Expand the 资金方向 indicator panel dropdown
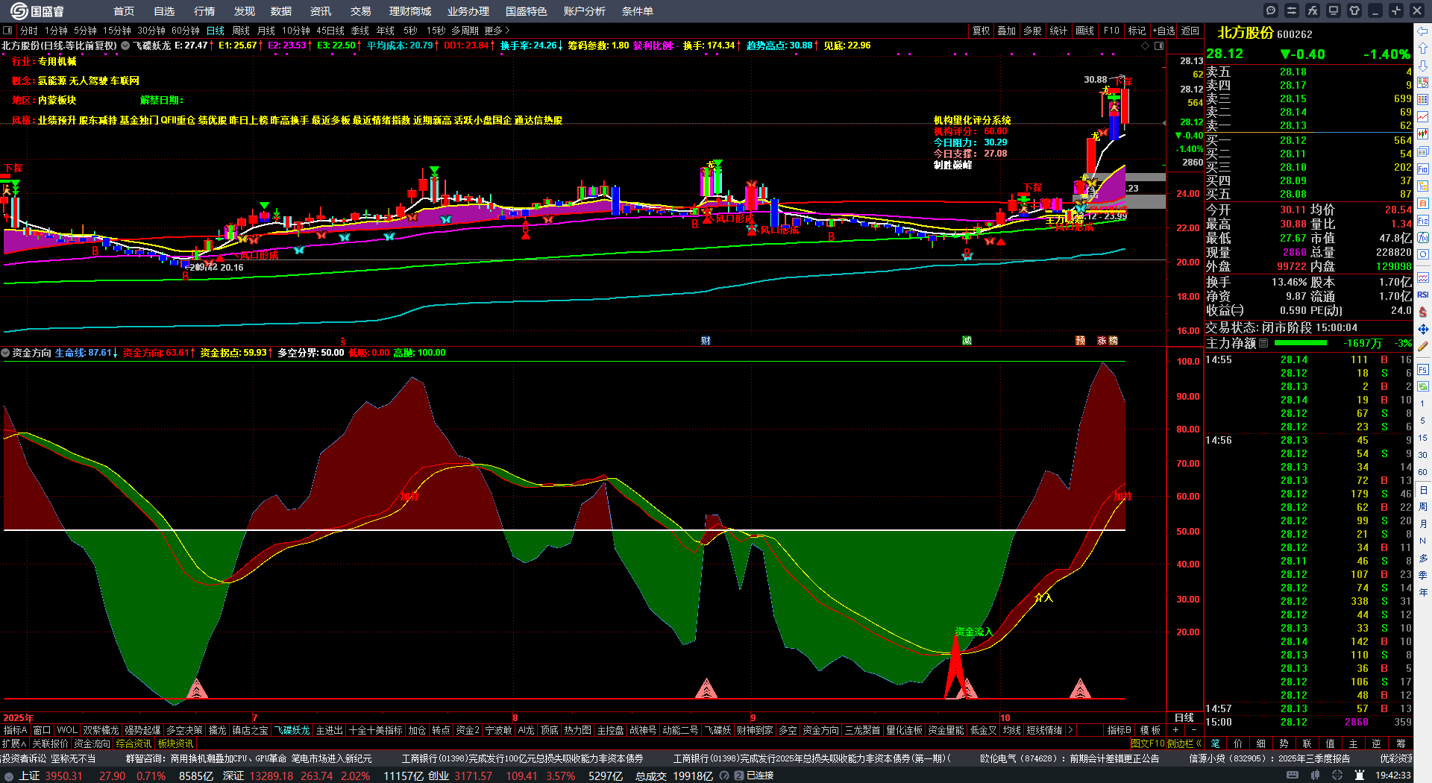The image size is (1432, 783). 6,353
